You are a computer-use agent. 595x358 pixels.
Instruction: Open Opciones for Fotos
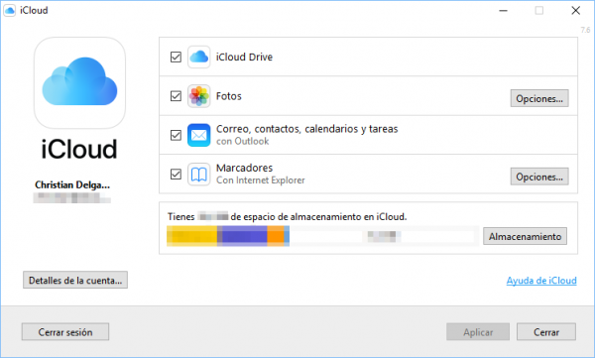539,98
